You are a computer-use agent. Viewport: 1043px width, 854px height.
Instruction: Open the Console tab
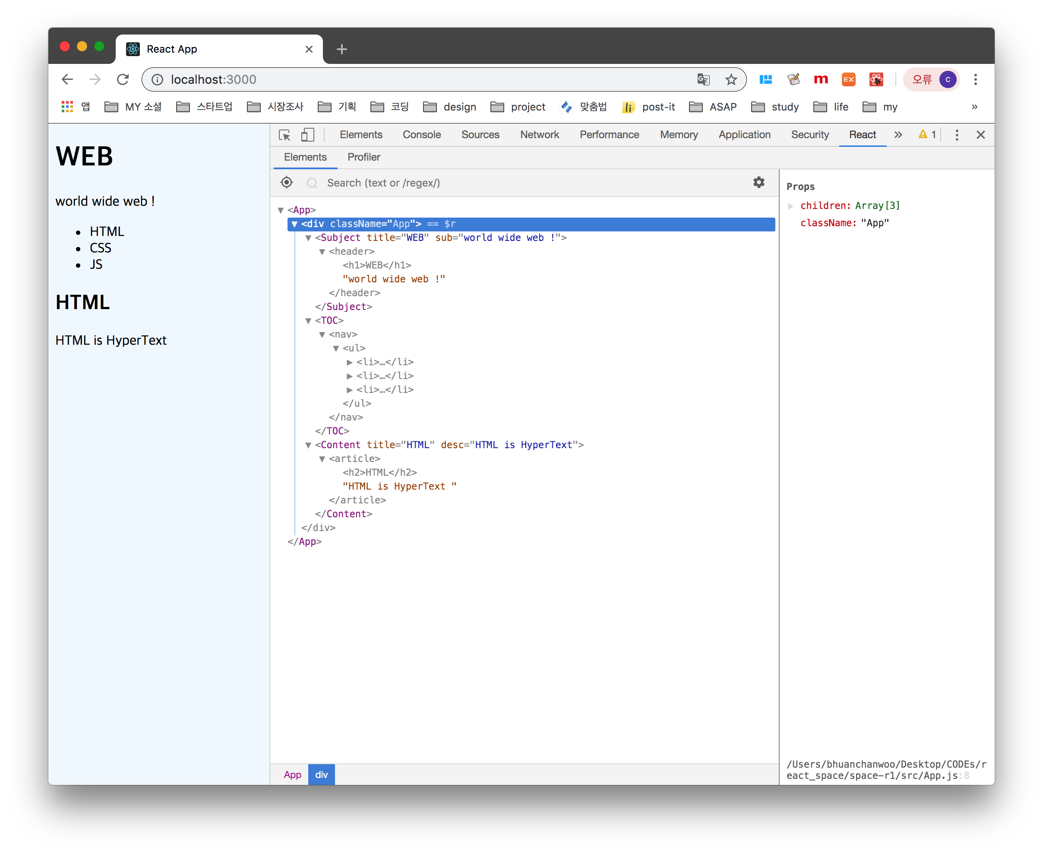pyautogui.click(x=421, y=135)
